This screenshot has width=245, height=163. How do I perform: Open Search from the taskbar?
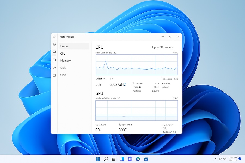(105, 159)
